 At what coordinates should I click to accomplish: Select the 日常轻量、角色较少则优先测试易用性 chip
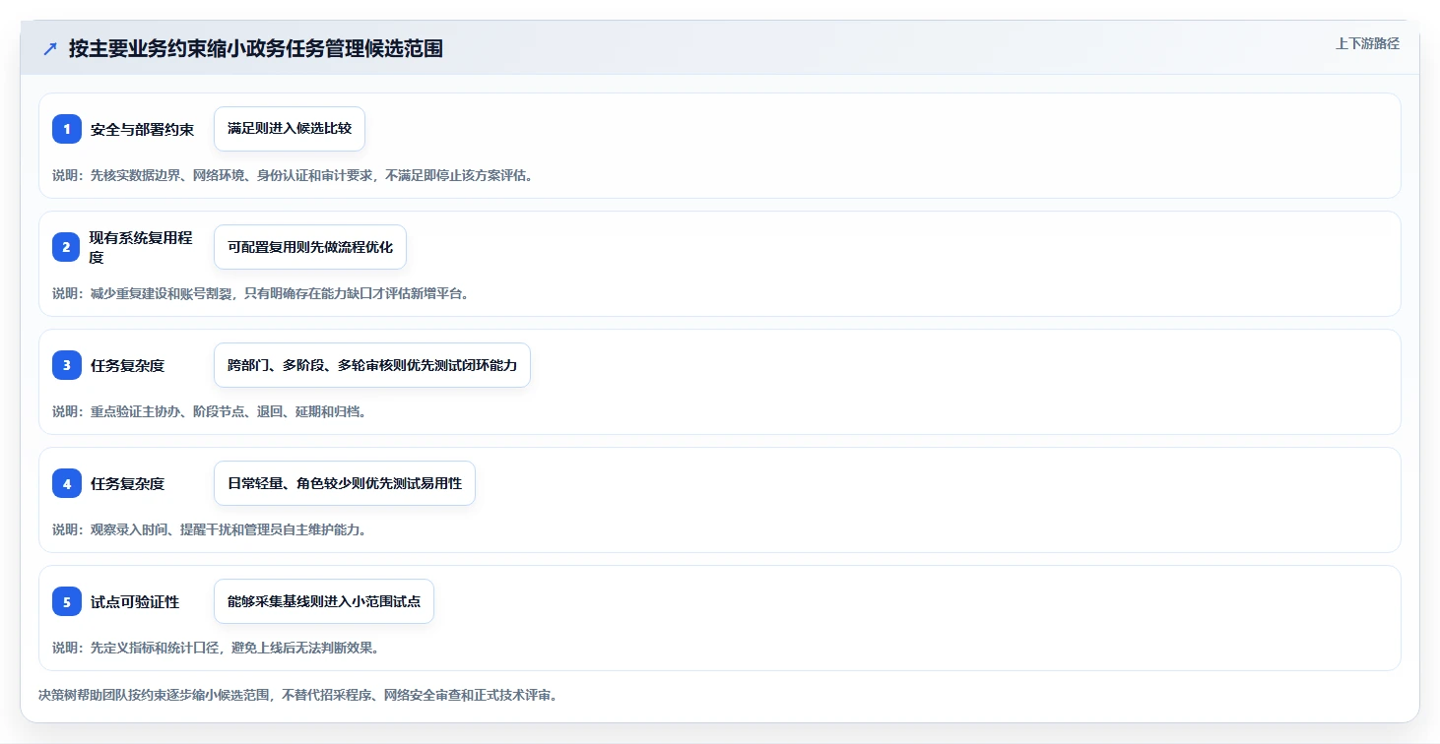(x=345, y=483)
